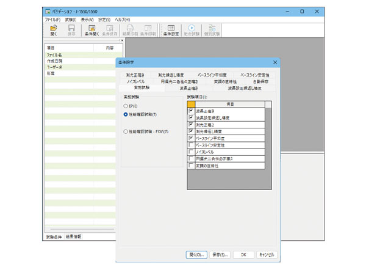Switch to the 測光正確さ tab
366x269 pixels.
(x=135, y=75)
